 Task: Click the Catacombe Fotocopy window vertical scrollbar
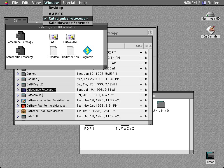(105, 47)
